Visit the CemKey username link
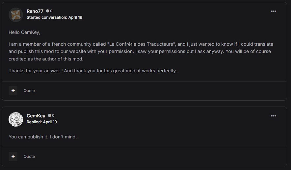Viewport: 291px width, 170px height. coord(36,116)
